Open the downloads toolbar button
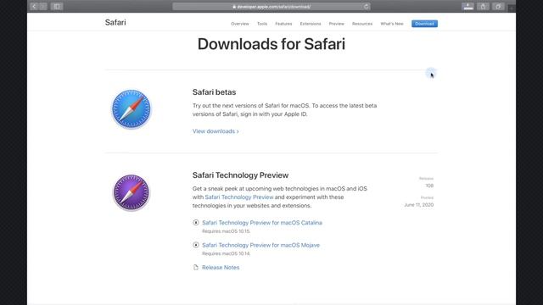The width and height of the screenshot is (543, 305). (x=467, y=6)
